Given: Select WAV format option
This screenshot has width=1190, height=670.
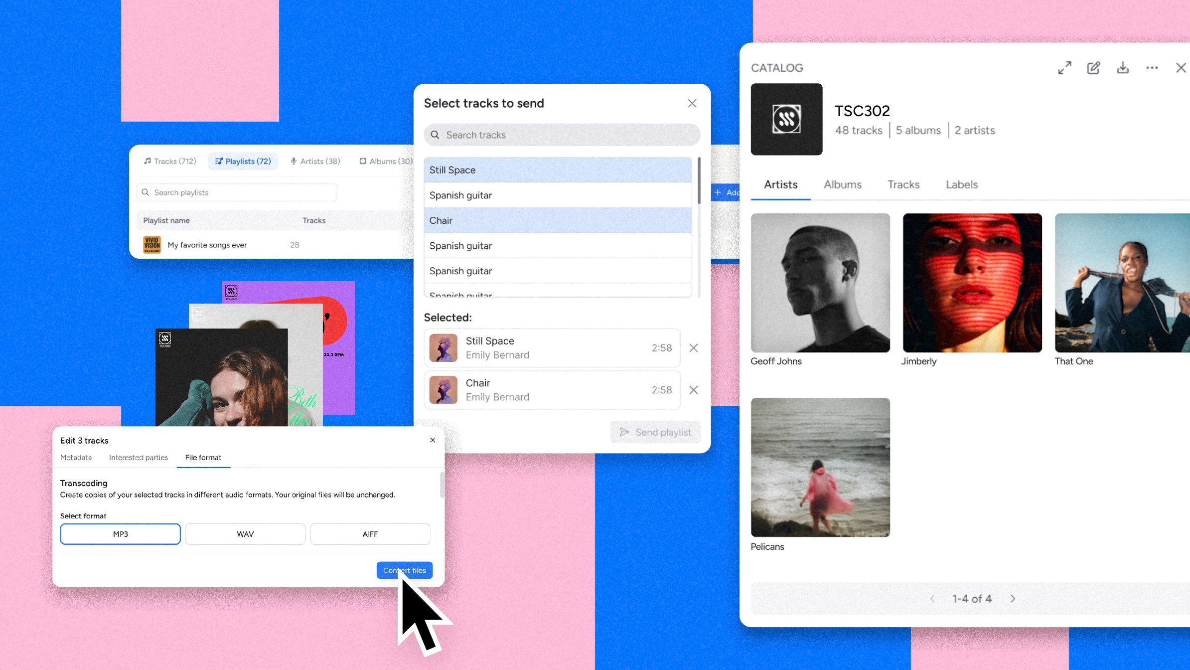Looking at the screenshot, I should [x=245, y=534].
